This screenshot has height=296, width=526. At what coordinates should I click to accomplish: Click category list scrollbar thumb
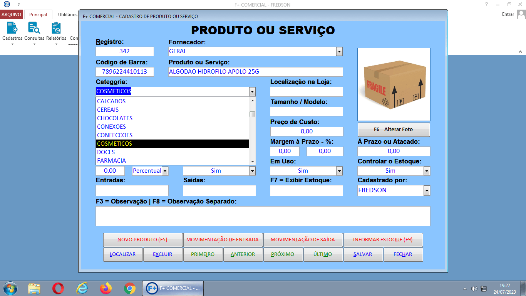(253, 114)
